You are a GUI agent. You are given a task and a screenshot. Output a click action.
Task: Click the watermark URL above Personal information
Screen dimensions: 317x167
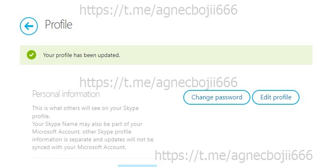pyautogui.click(x=158, y=82)
